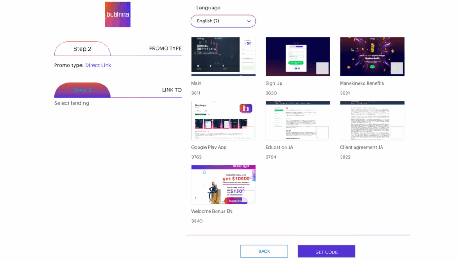Toggle the checkbox on Client agreement JA preview

pos(397,132)
